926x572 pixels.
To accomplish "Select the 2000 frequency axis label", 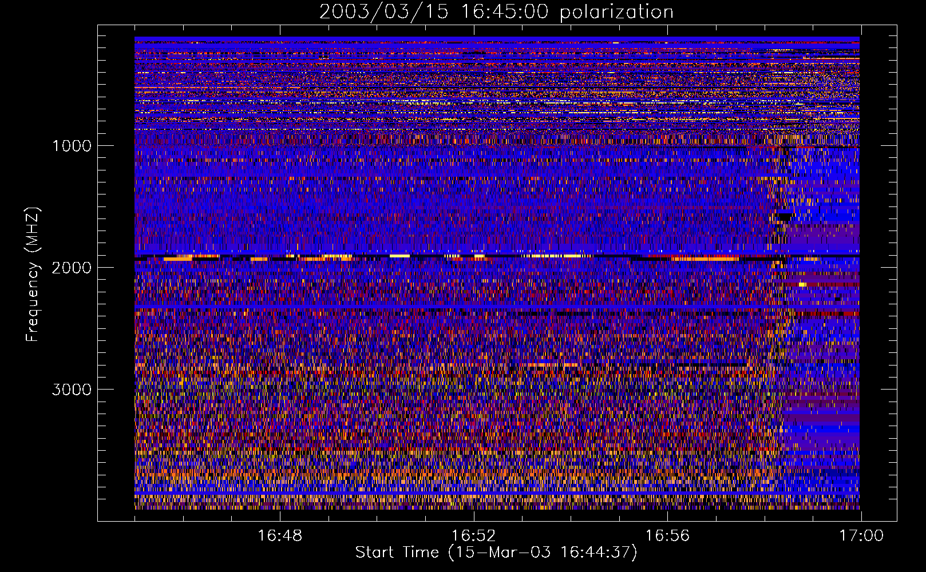I will (72, 268).
